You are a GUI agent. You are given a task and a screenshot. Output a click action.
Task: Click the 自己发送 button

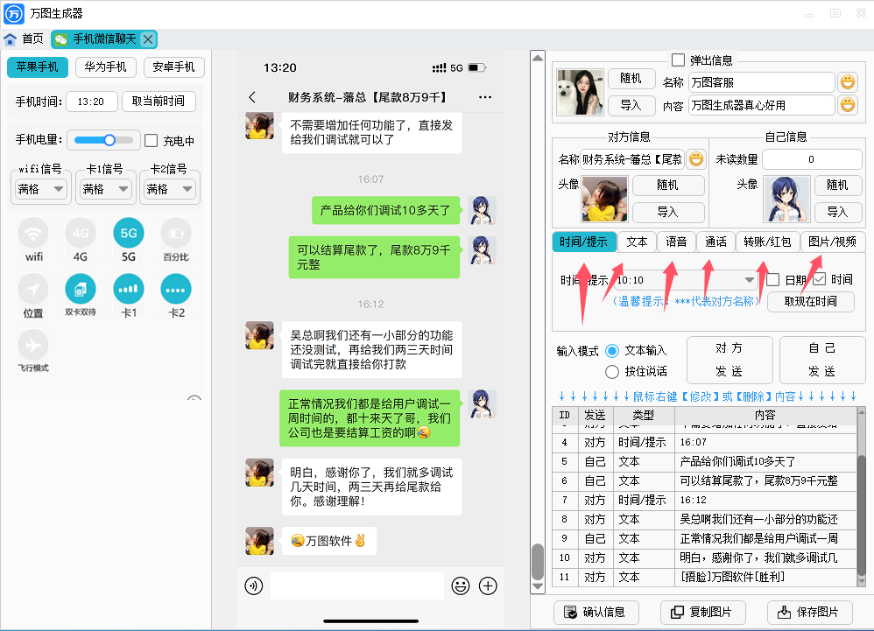pyautogui.click(x=822, y=360)
